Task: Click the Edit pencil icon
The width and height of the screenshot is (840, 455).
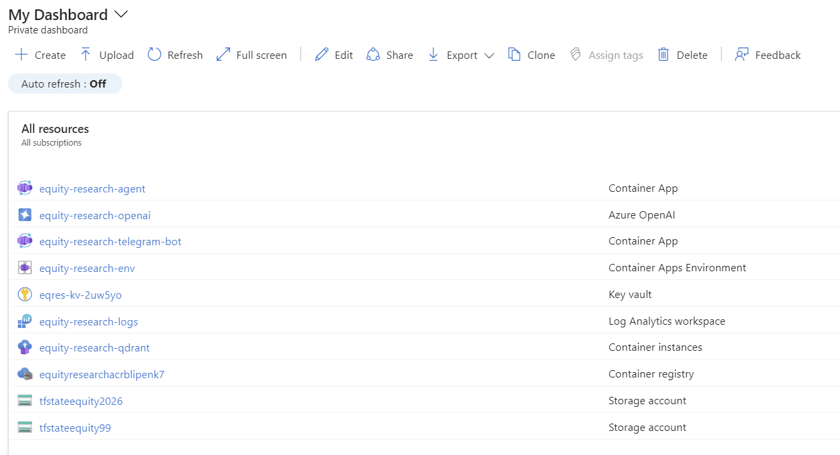Action: point(322,55)
